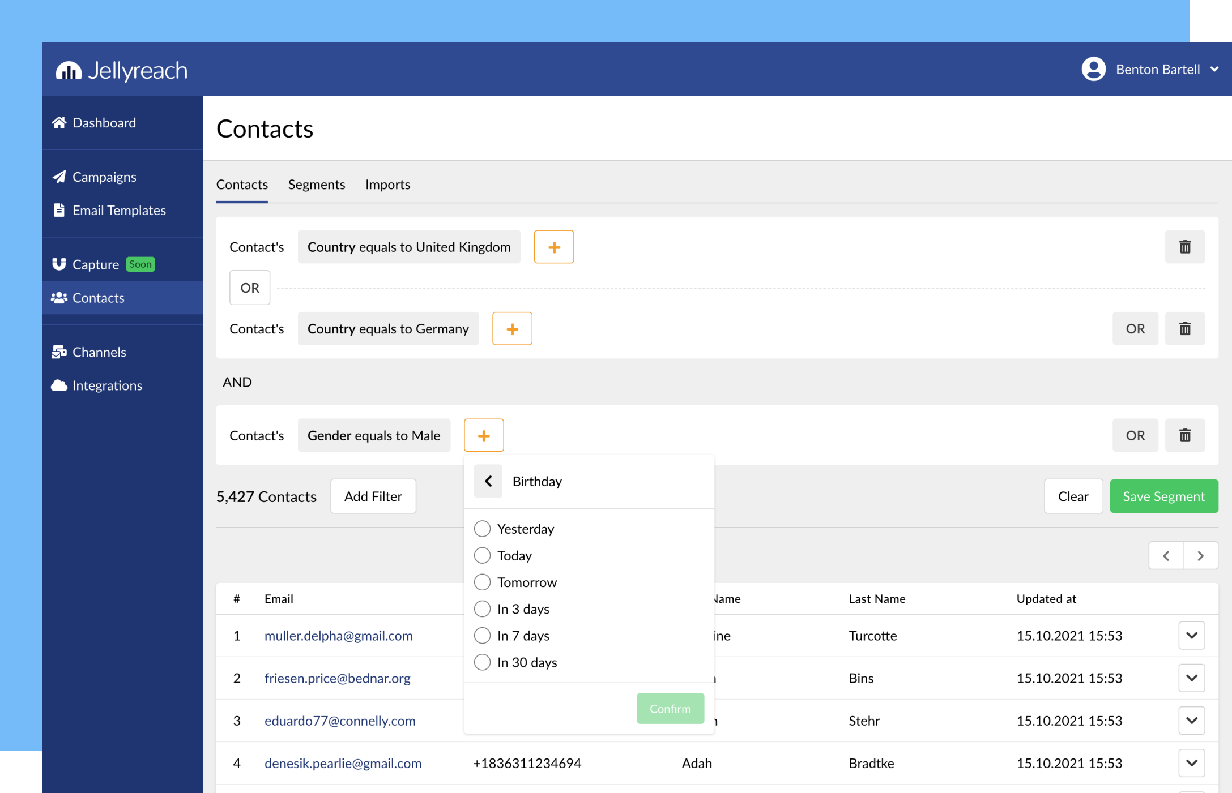Select the Yesterday birthday option
This screenshot has height=793, width=1232.
pyautogui.click(x=482, y=529)
